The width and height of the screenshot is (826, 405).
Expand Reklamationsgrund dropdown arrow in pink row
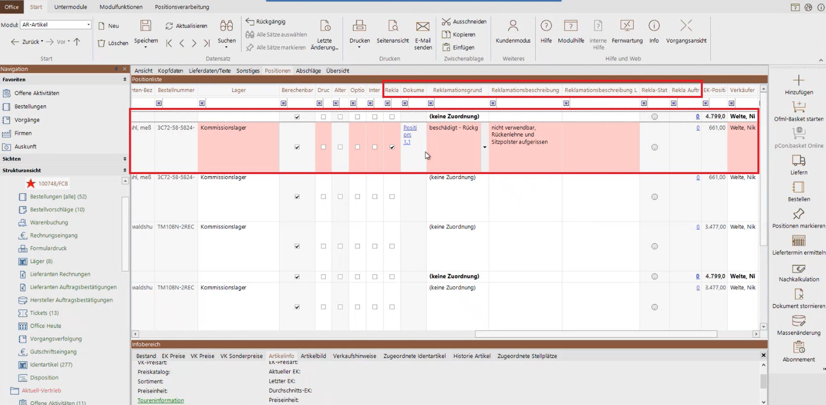point(485,147)
